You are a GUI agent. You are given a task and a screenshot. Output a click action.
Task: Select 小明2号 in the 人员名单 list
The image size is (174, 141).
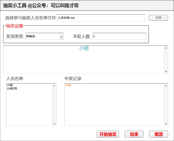pos(12,89)
